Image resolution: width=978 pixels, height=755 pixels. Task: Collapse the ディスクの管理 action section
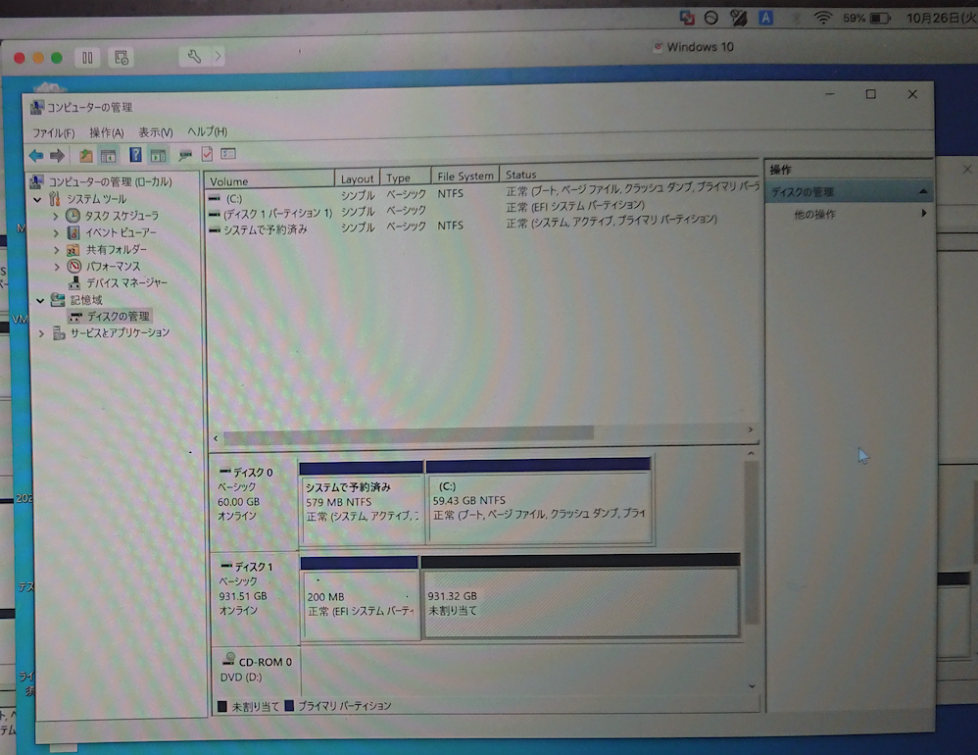923,191
